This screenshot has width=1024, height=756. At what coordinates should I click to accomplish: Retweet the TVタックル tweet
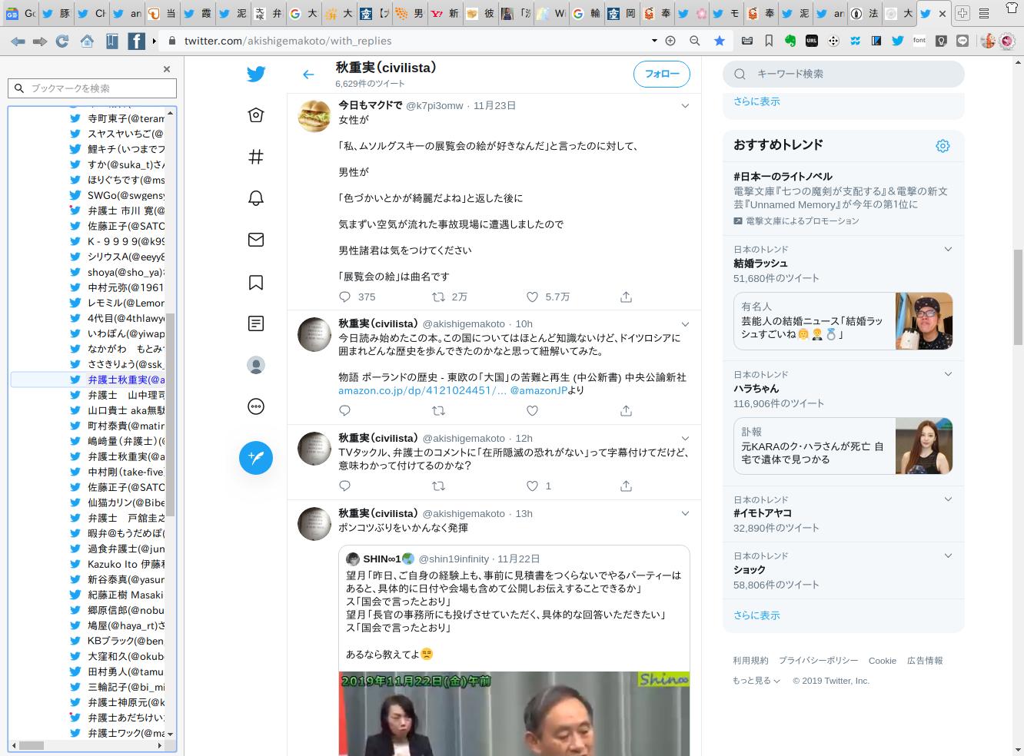[x=439, y=486]
